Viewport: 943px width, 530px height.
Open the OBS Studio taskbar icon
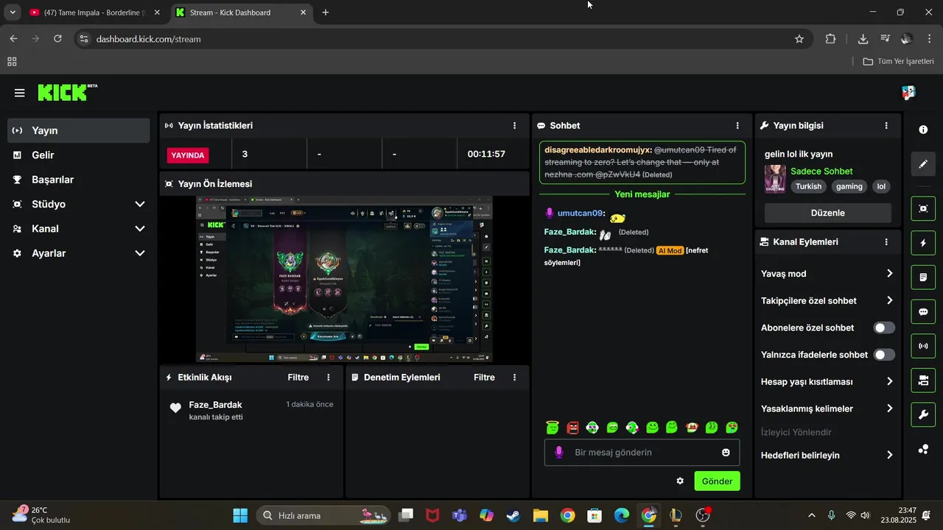(703, 515)
